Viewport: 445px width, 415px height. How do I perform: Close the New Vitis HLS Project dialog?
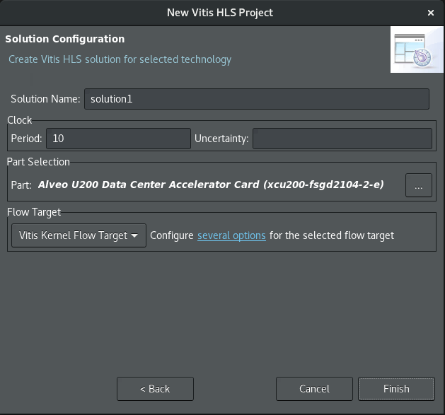(x=431, y=13)
